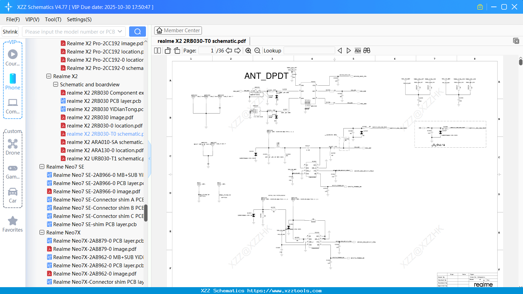523x294 pixels.
Task: Collapse the Schematic and boardview folder
Action: coord(56,84)
